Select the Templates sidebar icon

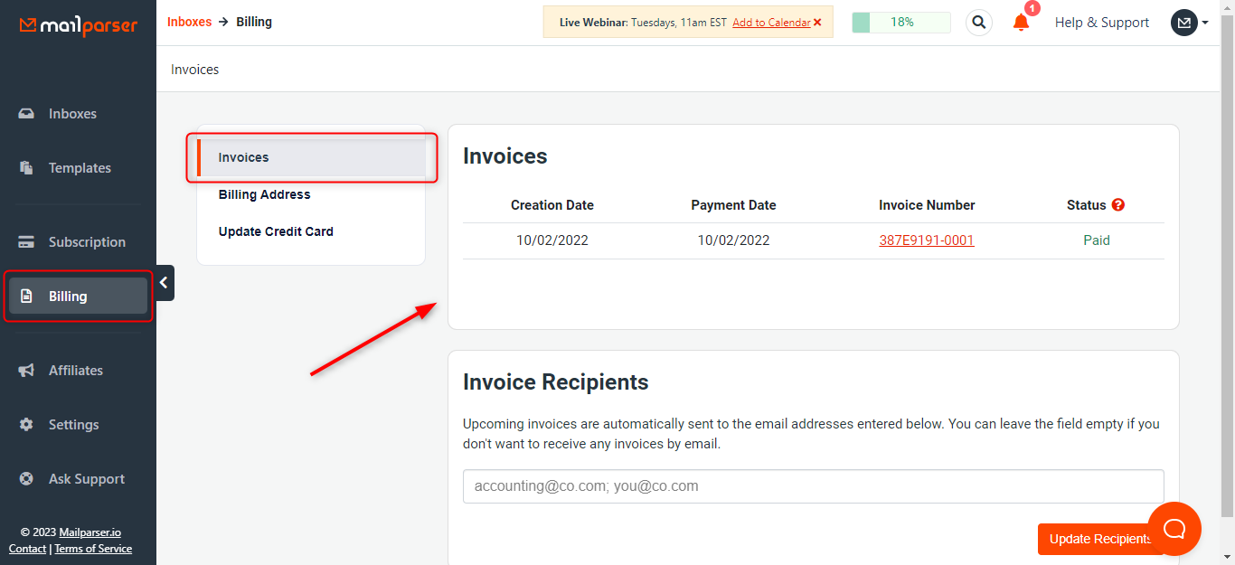(x=80, y=167)
